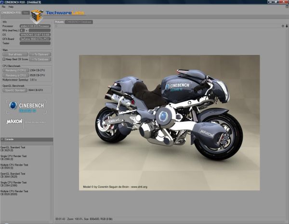289x224 pixels.
Task: Click the rendered motorcycle picture
Action: point(170,123)
